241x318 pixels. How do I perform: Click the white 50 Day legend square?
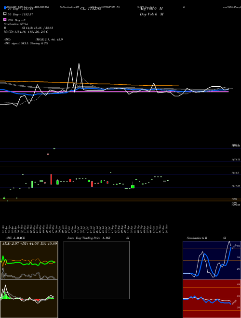pos(5,14)
